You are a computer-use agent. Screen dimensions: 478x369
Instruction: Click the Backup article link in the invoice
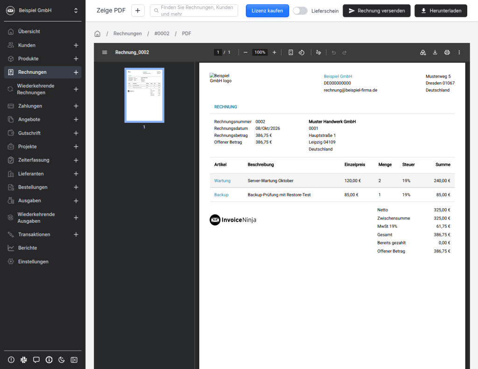pos(221,195)
